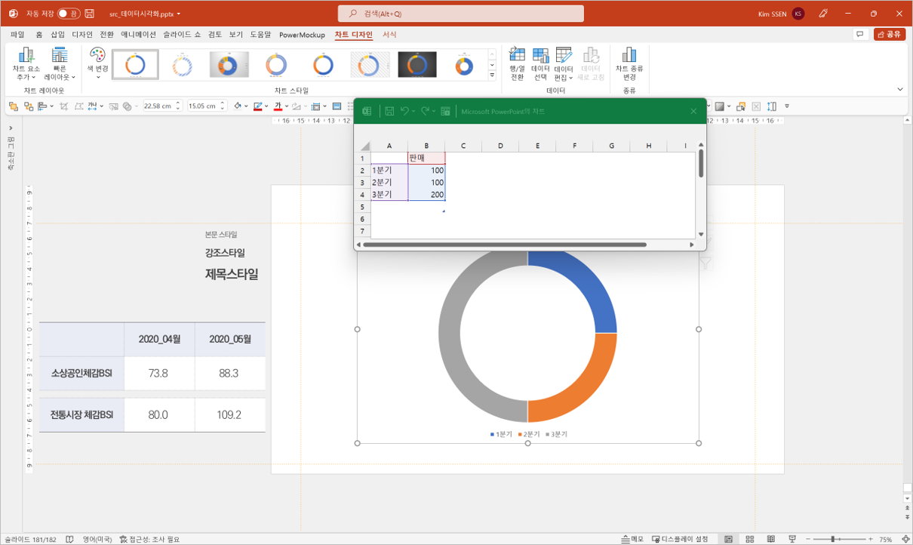The height and width of the screenshot is (545, 913).
Task: Click the Share (공유) button
Action: 890,35
